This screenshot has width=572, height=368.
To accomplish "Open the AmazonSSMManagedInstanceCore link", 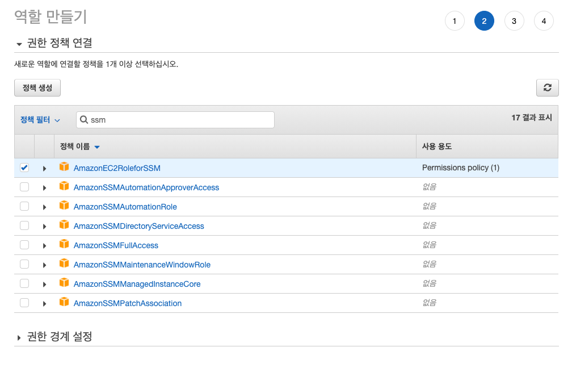I will click(x=137, y=285).
